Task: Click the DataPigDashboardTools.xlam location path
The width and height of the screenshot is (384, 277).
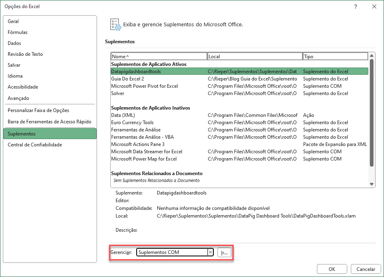Action: pos(256,216)
